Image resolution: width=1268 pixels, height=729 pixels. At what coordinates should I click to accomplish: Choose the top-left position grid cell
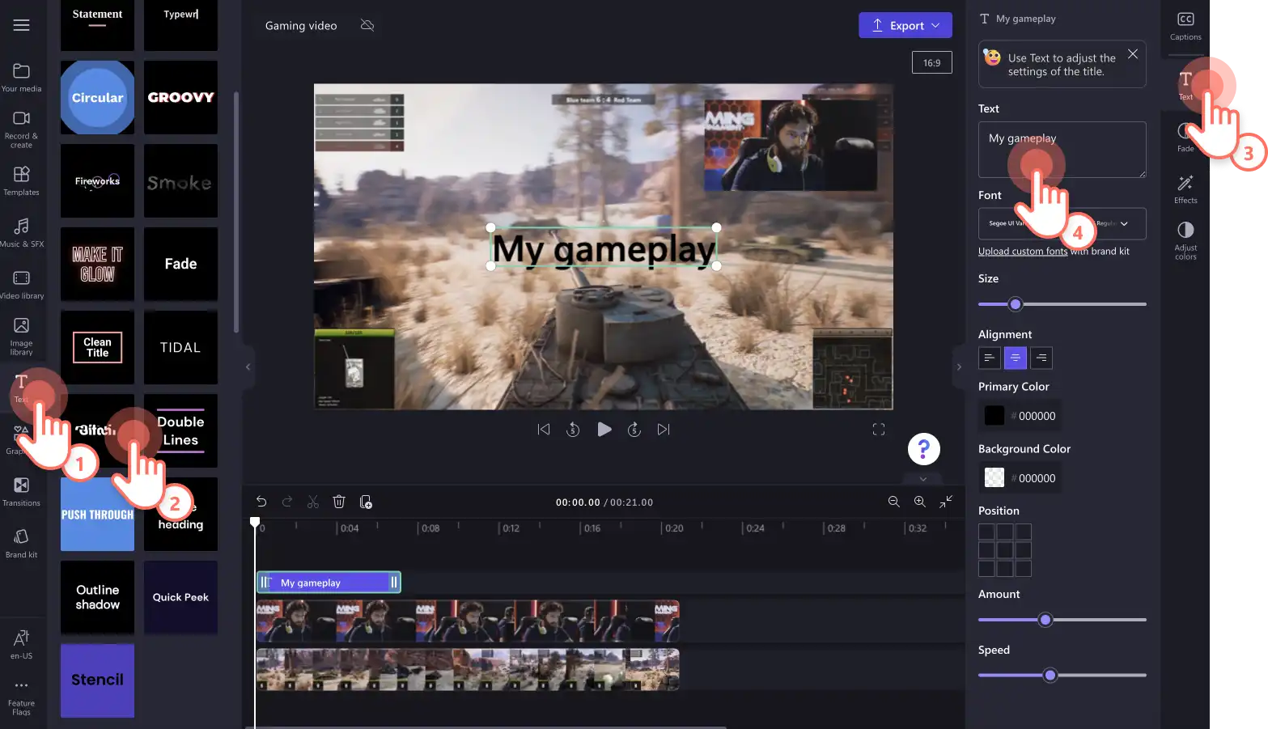tap(986, 532)
